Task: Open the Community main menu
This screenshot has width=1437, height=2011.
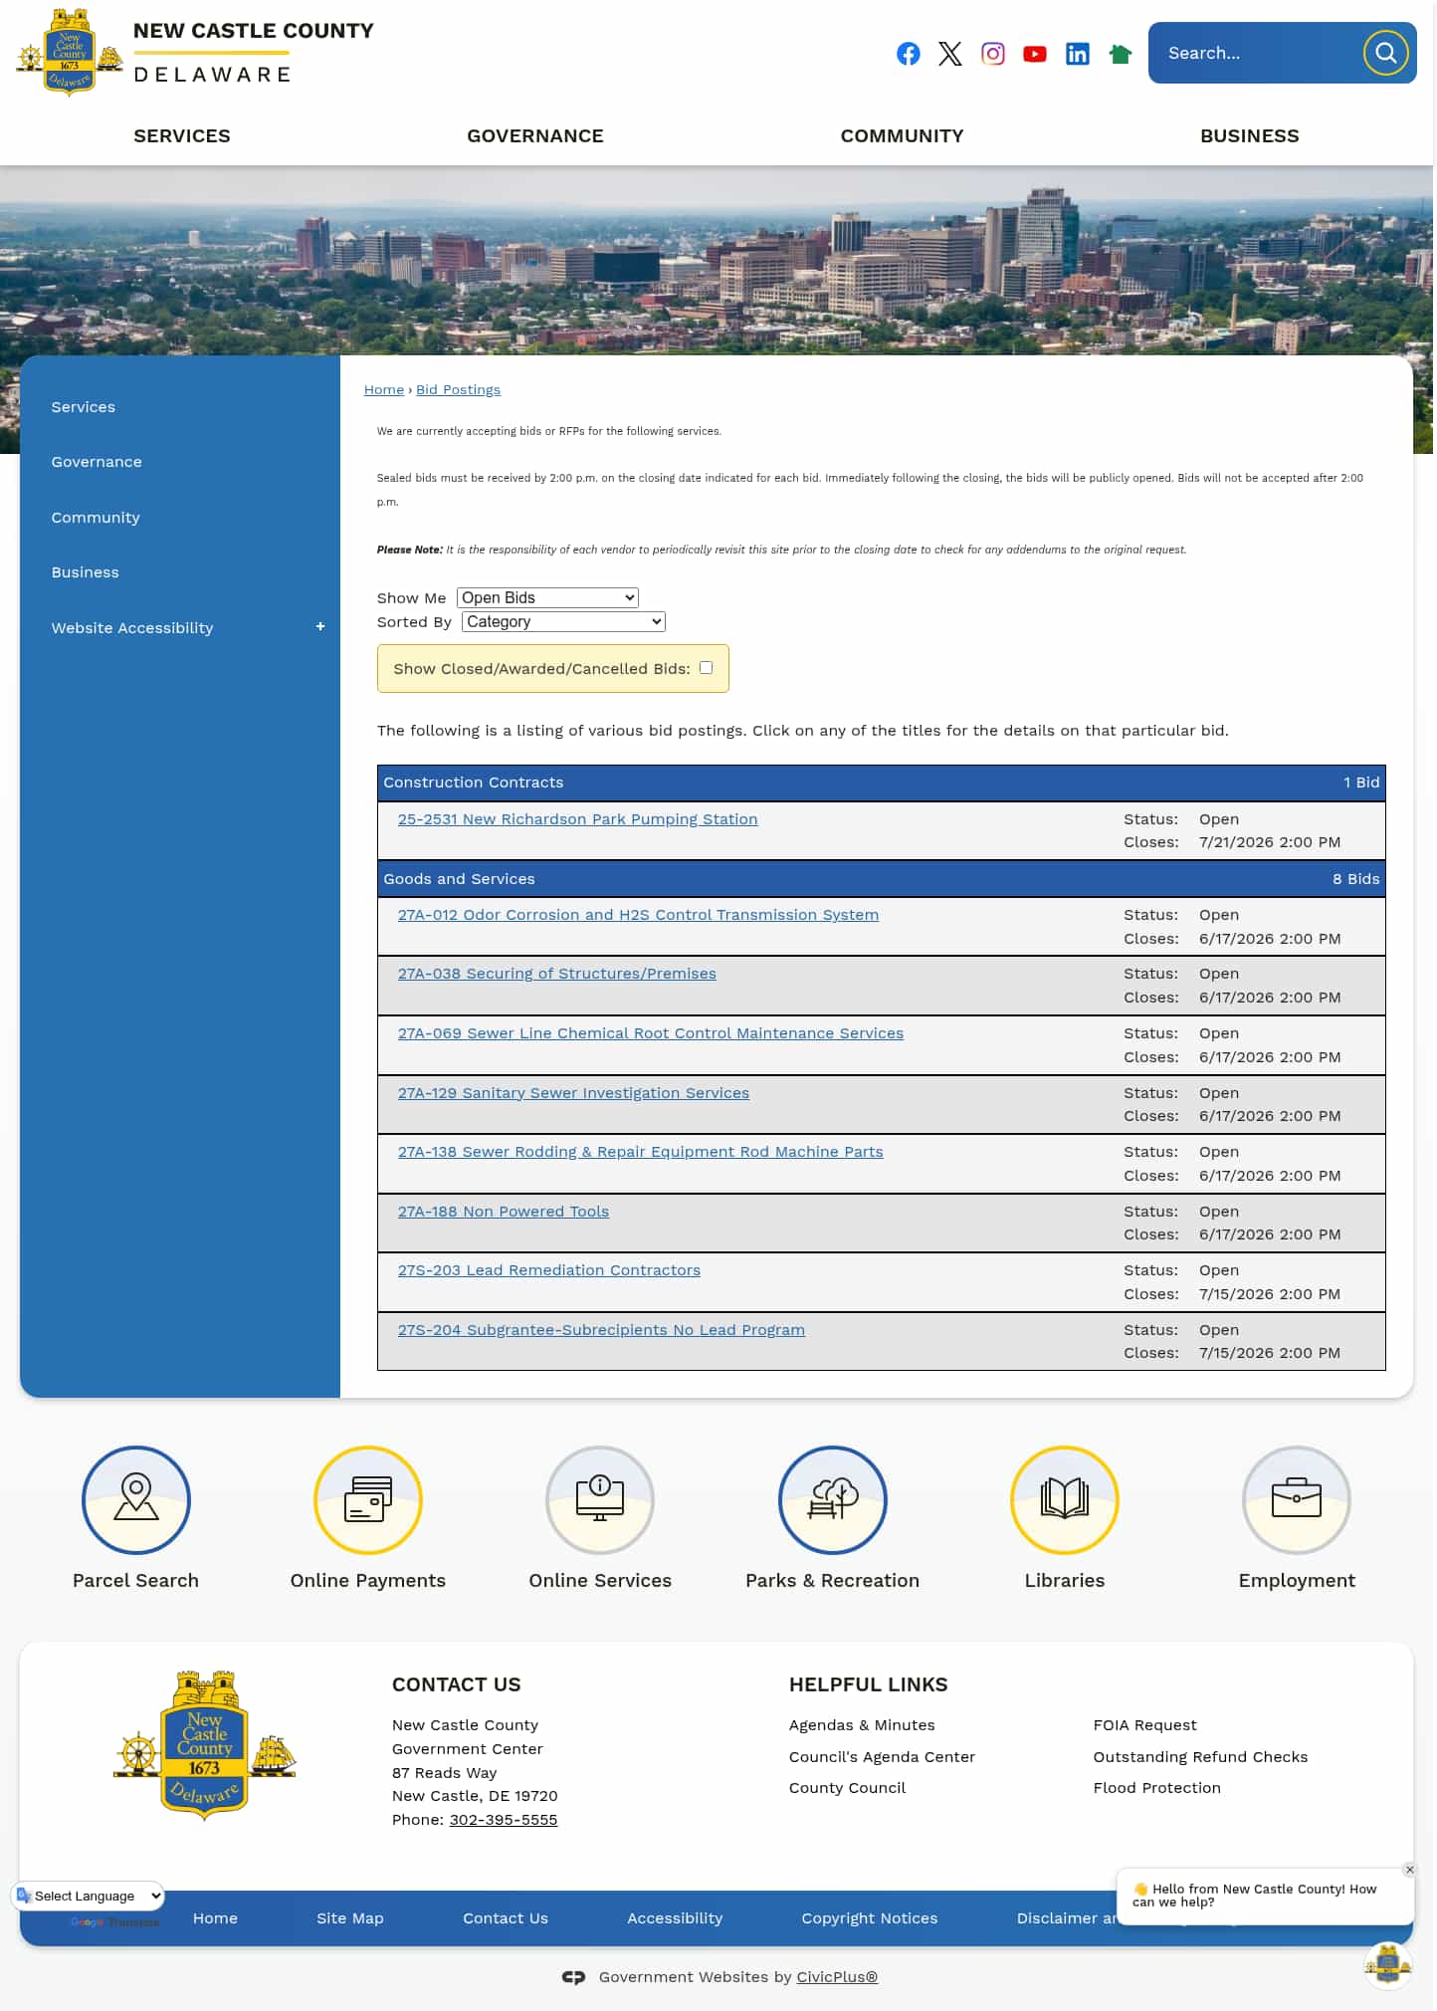Action: (902, 136)
